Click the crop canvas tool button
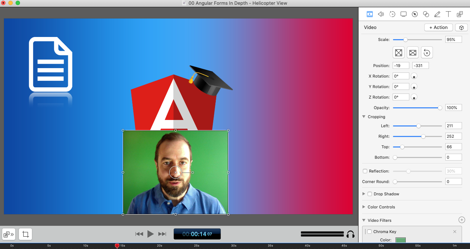This screenshot has width=470, height=249. coord(25,234)
